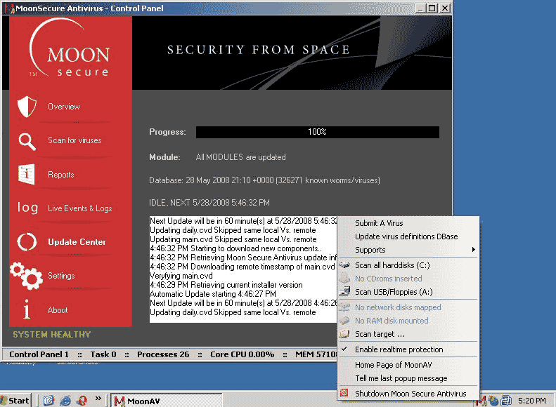Image resolution: width=556 pixels, height=407 pixels.
Task: Select Shutdown Moon Secure Antivirus
Action: pos(408,393)
